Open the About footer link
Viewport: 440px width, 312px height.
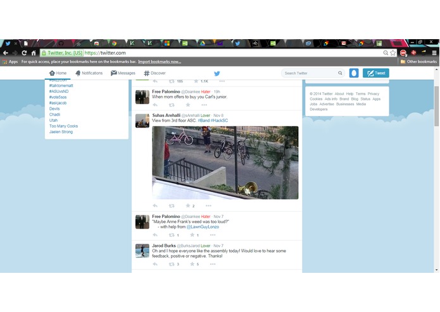point(339,93)
